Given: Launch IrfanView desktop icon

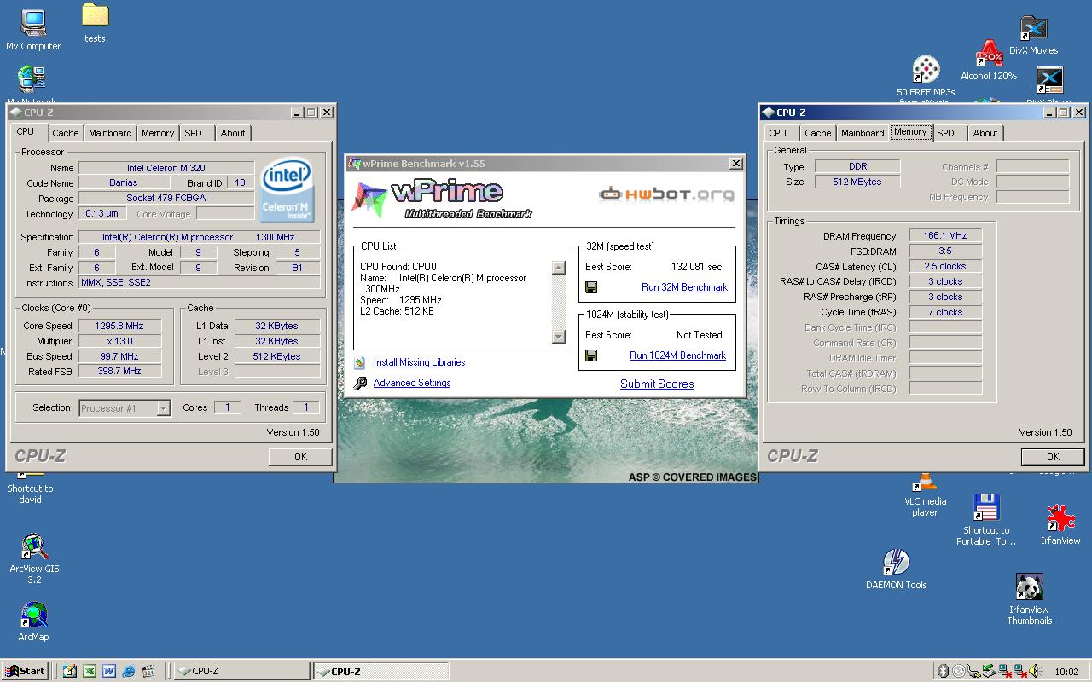Looking at the screenshot, I should point(1060,524).
